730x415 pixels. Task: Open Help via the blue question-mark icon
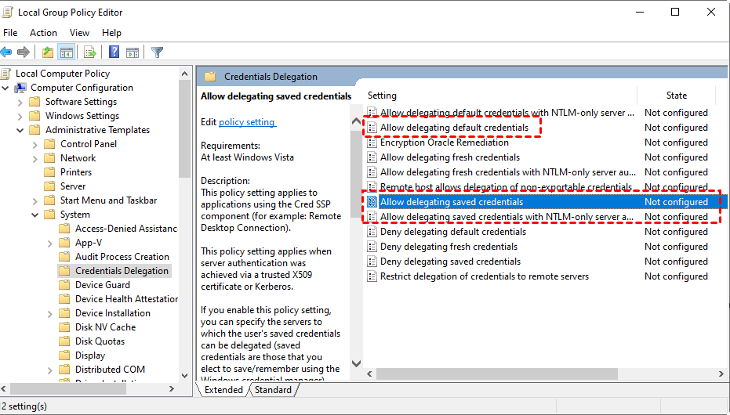tap(114, 52)
